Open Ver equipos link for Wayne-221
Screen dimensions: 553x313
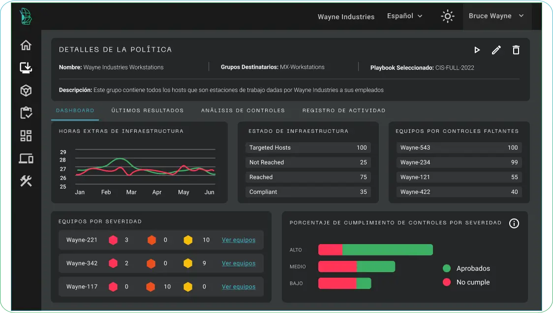coord(239,240)
